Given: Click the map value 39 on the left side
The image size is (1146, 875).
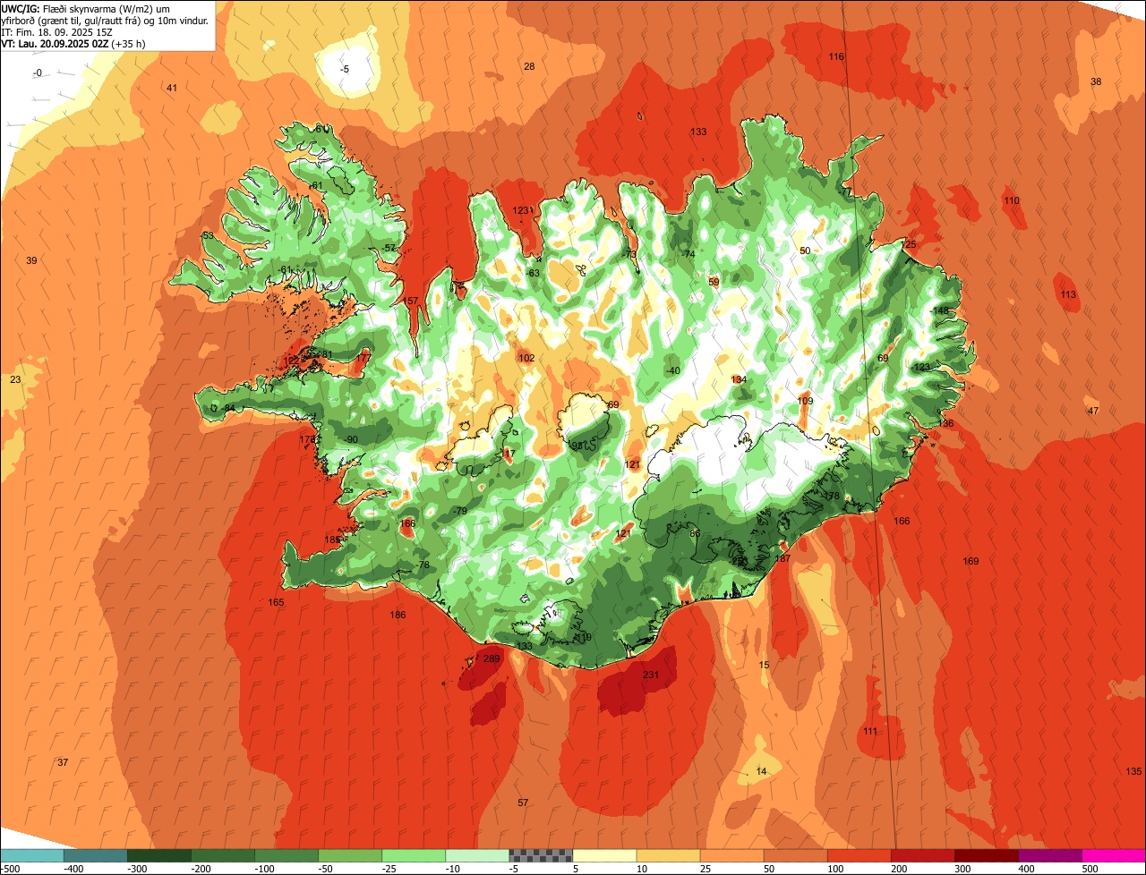Looking at the screenshot, I should [31, 260].
